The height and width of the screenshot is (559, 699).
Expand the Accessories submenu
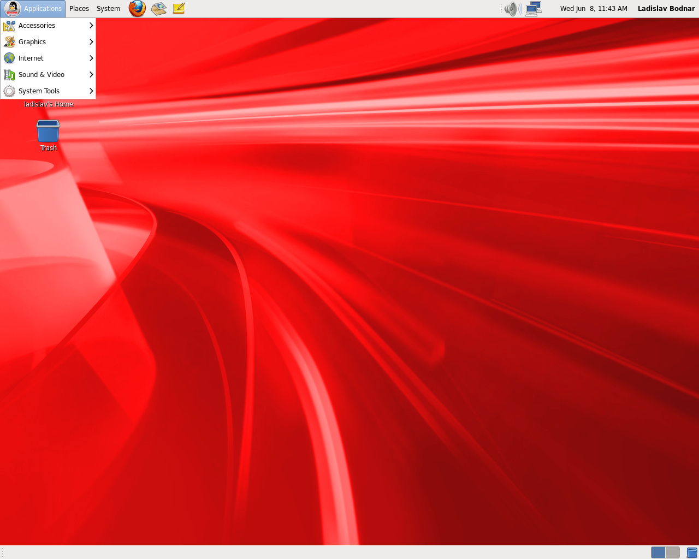37,25
